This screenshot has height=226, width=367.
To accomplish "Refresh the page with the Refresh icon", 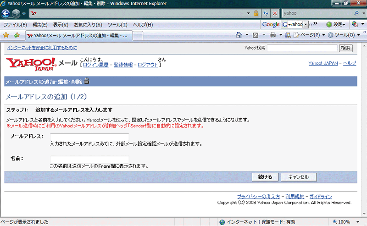I will (266, 13).
